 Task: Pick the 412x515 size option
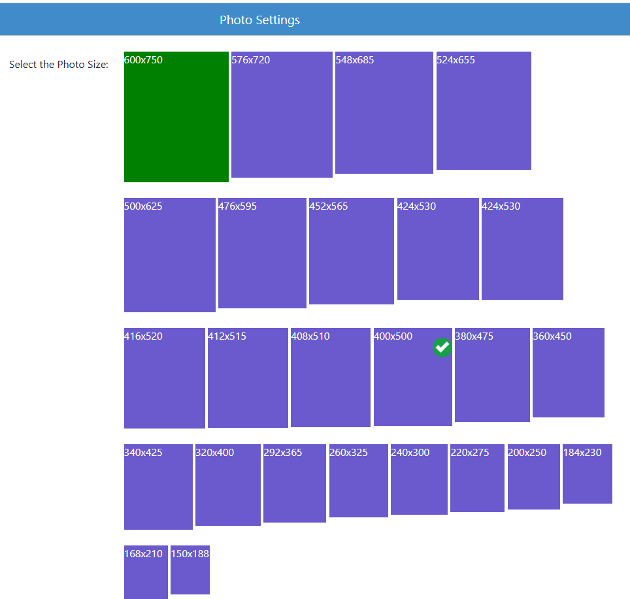click(248, 378)
